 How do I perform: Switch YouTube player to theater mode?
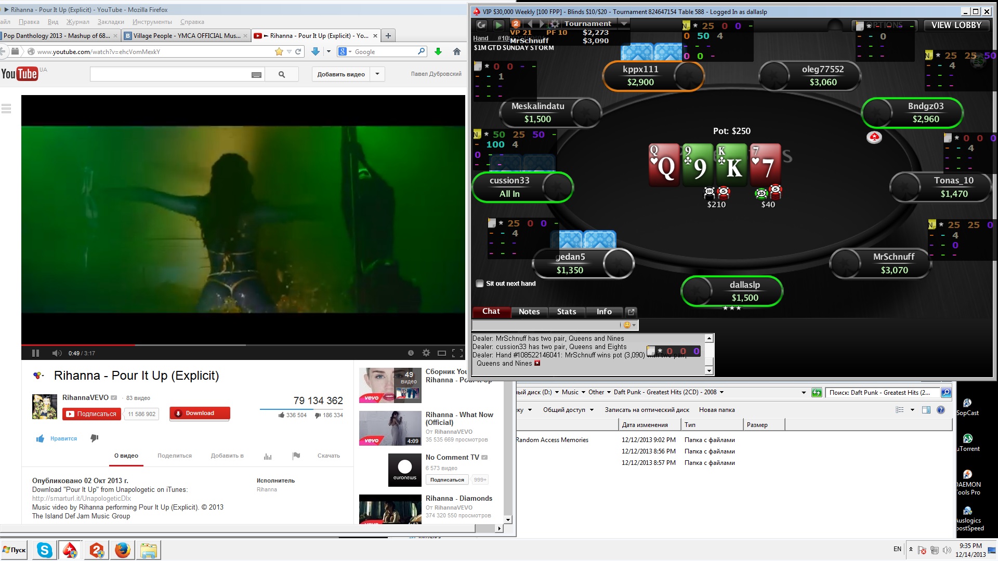(442, 353)
